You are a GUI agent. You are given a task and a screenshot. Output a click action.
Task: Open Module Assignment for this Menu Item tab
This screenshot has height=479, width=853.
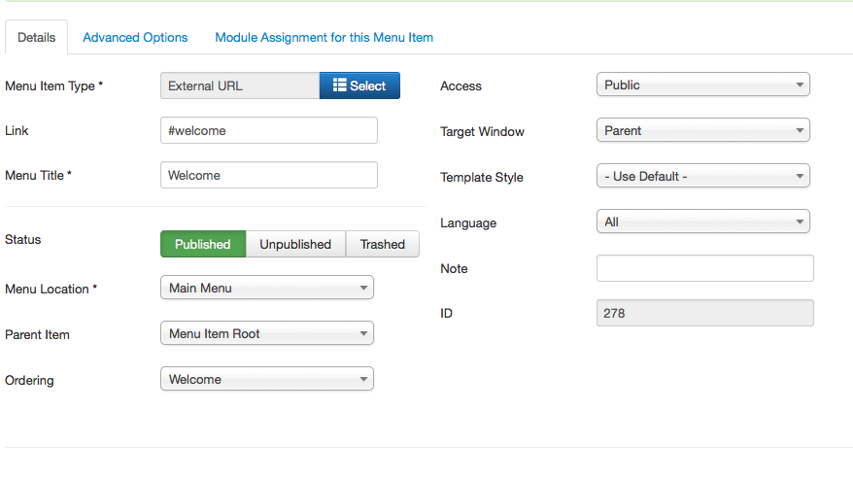point(324,38)
